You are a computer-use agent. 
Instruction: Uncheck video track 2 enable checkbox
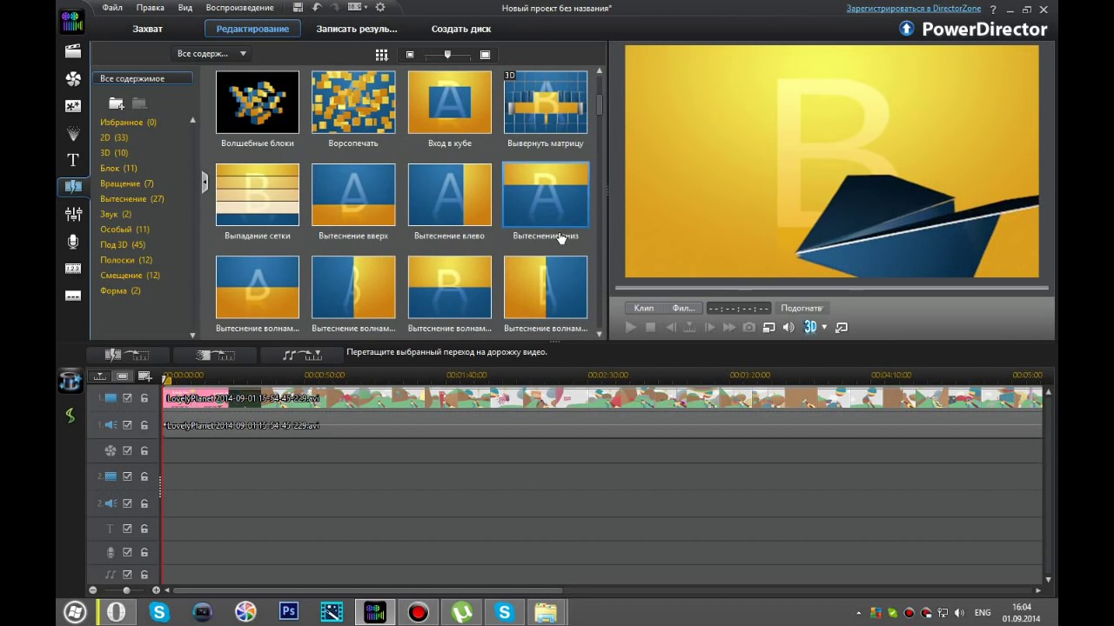coord(127,476)
